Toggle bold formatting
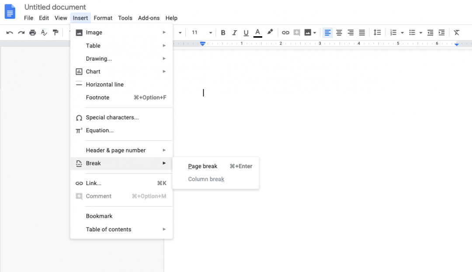Image resolution: width=472 pixels, height=272 pixels. click(223, 32)
